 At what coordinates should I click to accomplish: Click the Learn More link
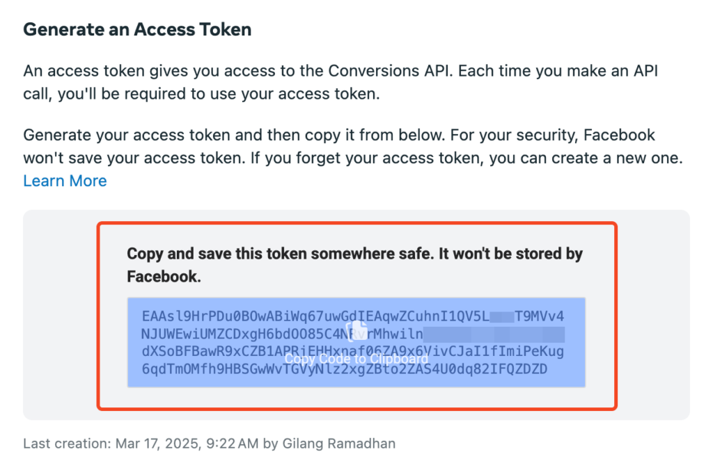tap(65, 181)
